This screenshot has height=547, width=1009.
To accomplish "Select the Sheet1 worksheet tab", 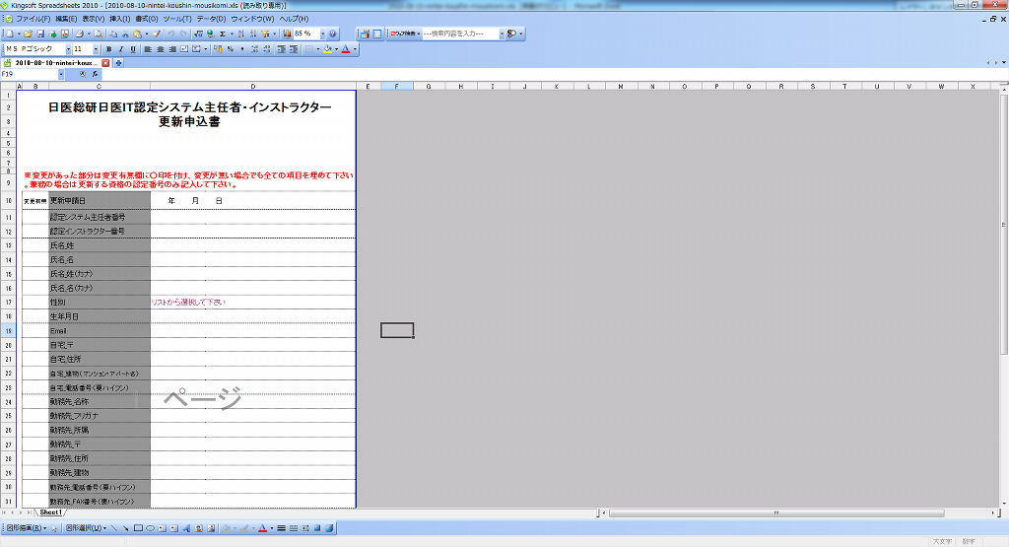I will click(50, 513).
